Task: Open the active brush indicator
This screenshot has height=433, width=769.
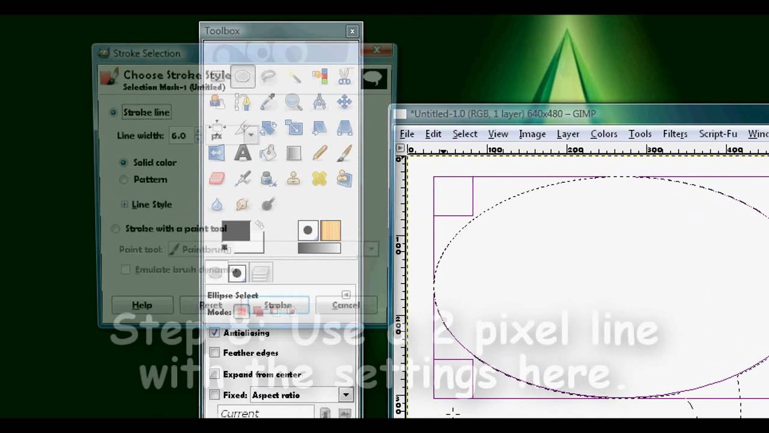Action: click(x=308, y=230)
